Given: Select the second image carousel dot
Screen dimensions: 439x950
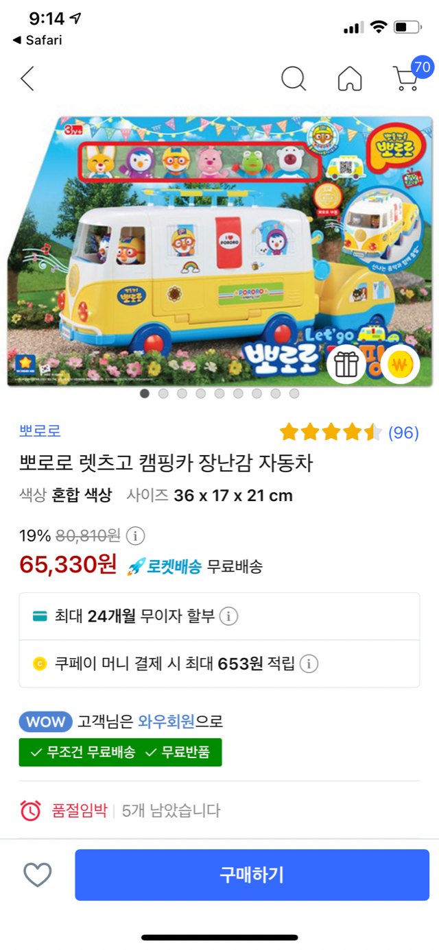Looking at the screenshot, I should [163, 393].
